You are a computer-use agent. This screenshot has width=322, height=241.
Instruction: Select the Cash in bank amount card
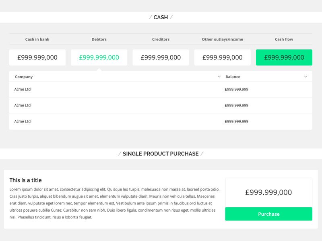[x=37, y=57]
